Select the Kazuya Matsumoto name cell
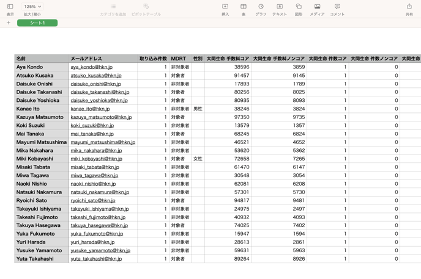Screen dimensions: 421x279 42,117
